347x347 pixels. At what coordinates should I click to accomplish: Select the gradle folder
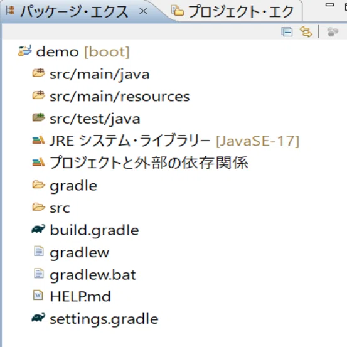73,186
